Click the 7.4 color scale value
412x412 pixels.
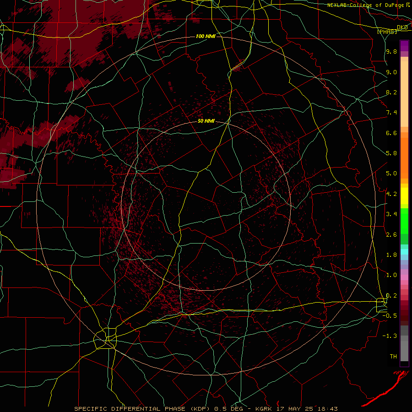(x=391, y=113)
